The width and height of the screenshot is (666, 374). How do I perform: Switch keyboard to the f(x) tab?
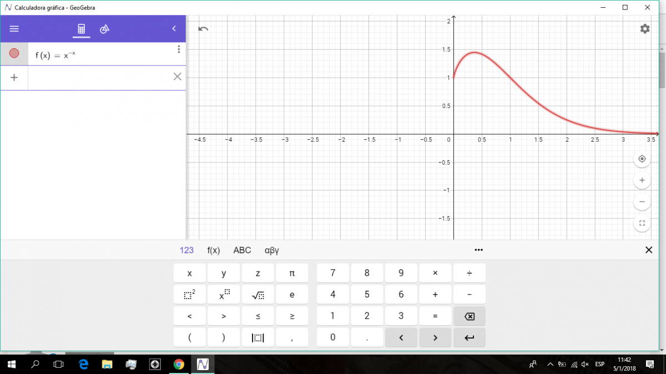point(214,250)
